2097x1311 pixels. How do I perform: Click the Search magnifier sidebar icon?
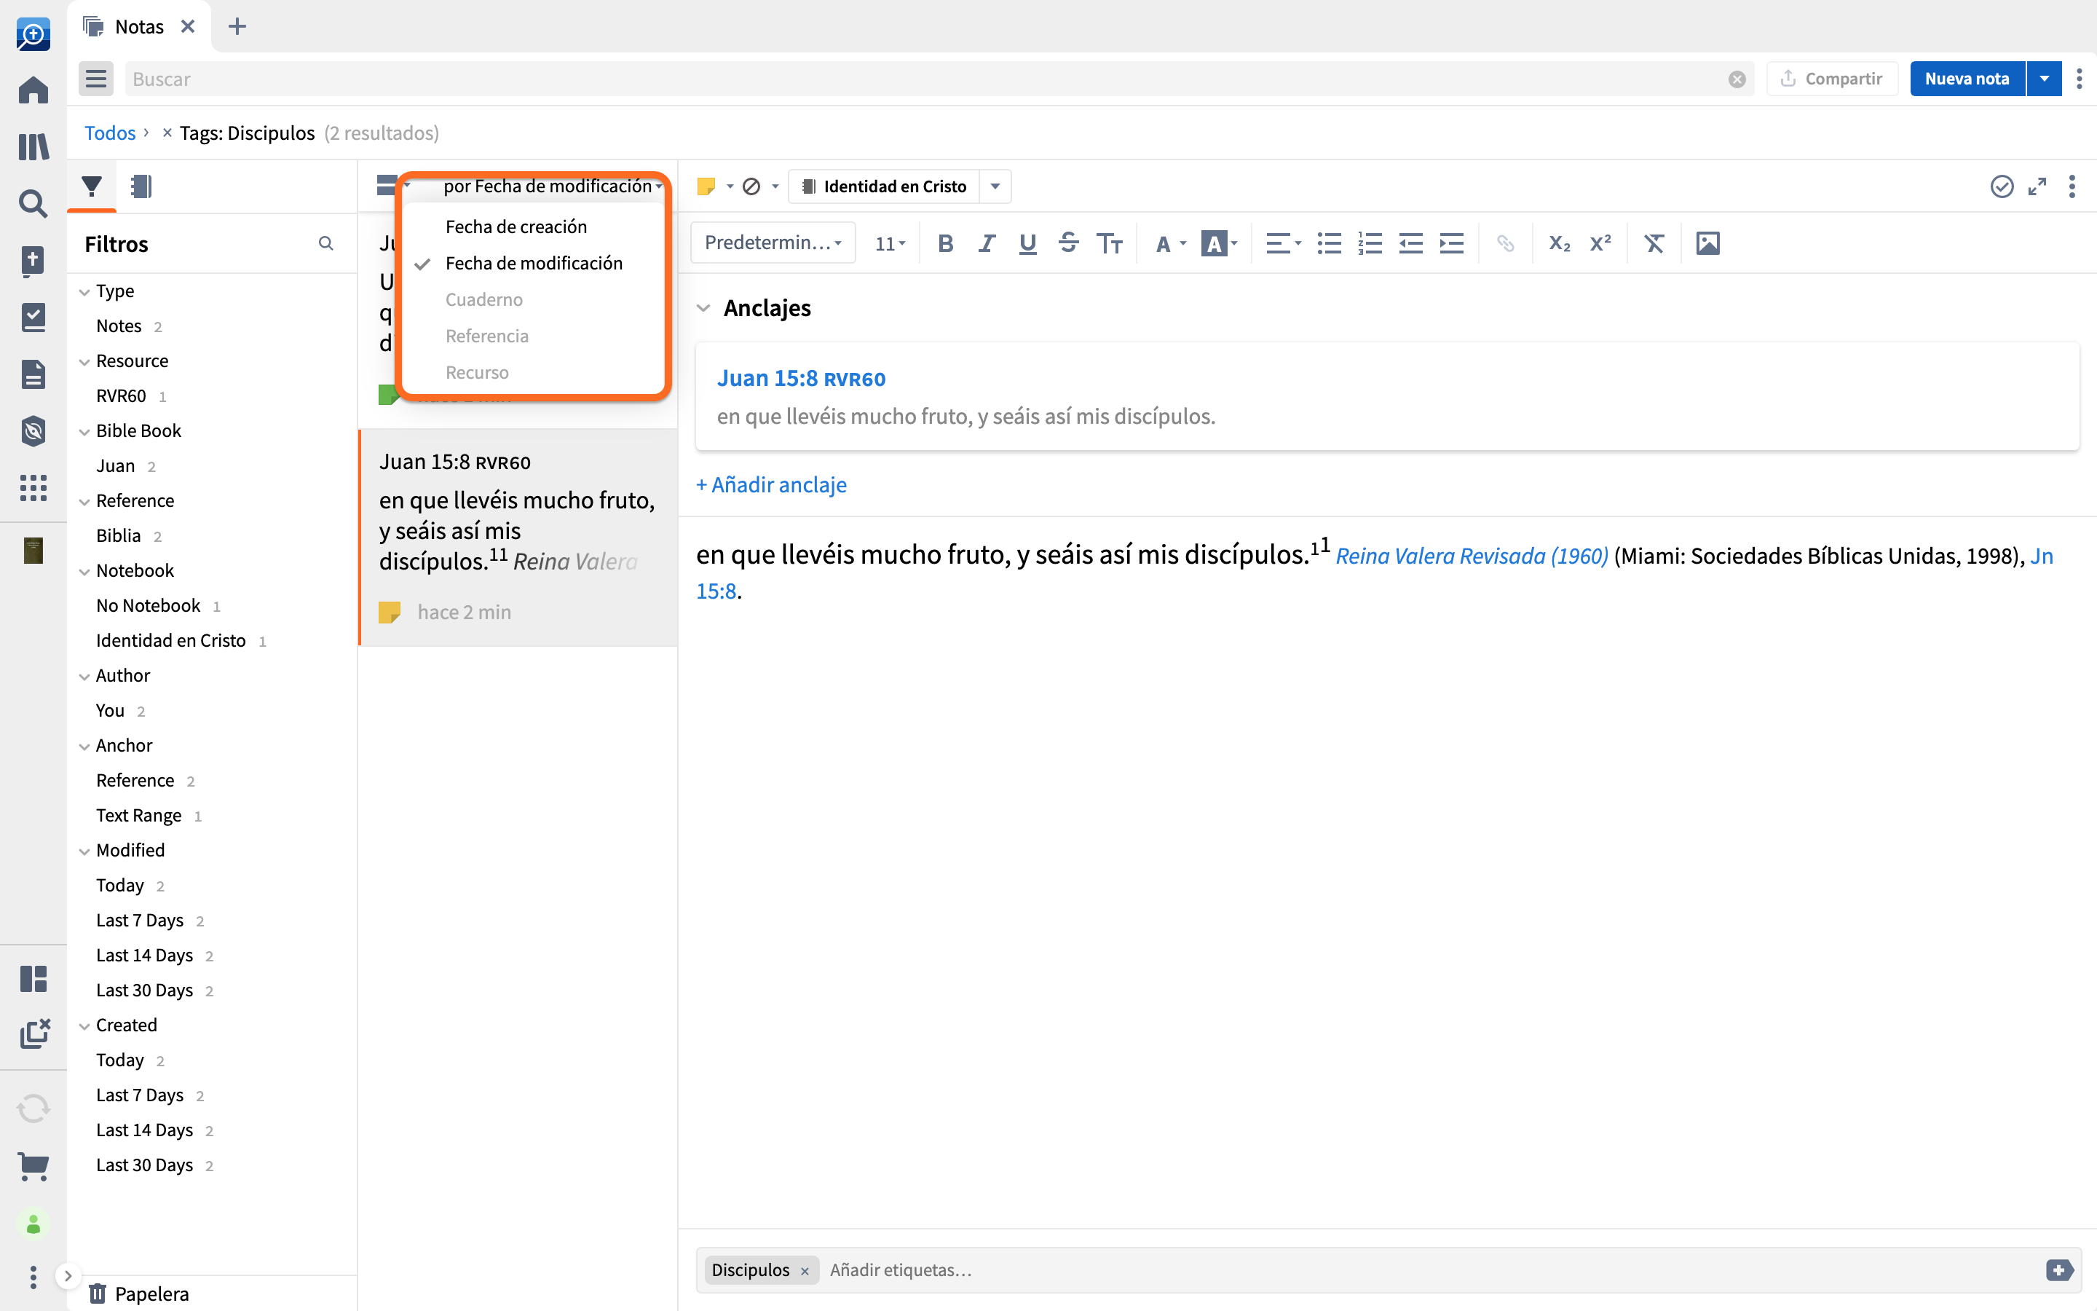(x=33, y=203)
